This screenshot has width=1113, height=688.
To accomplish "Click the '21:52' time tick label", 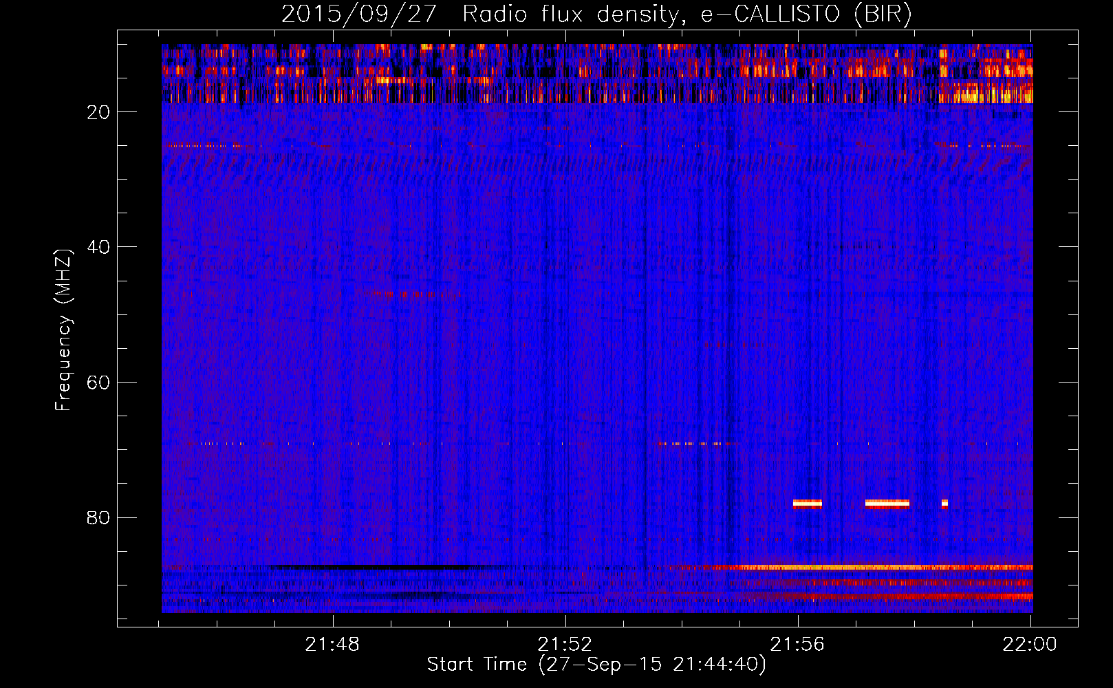I will pyautogui.click(x=565, y=645).
